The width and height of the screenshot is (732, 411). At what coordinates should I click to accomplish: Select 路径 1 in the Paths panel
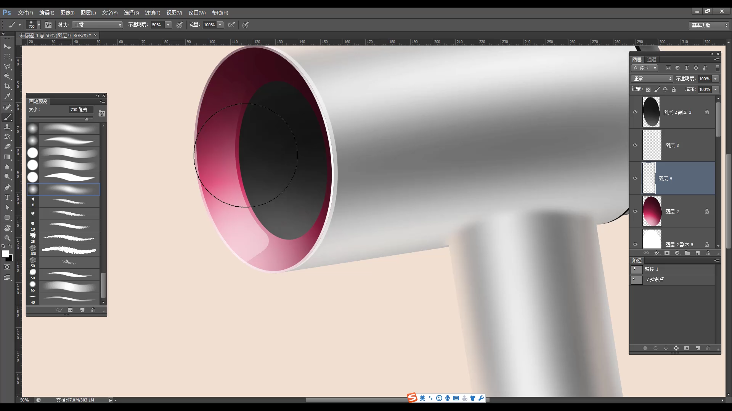coord(652,269)
